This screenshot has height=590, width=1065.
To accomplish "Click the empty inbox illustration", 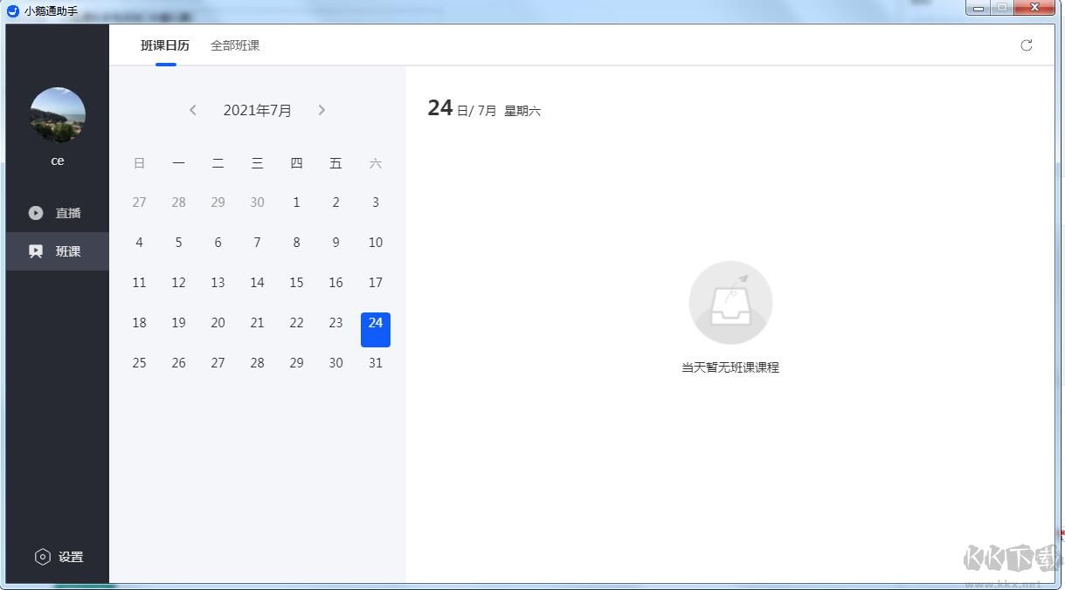I will [730, 301].
